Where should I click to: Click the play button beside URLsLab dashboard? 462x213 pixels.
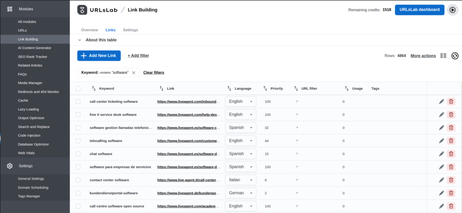[453, 10]
